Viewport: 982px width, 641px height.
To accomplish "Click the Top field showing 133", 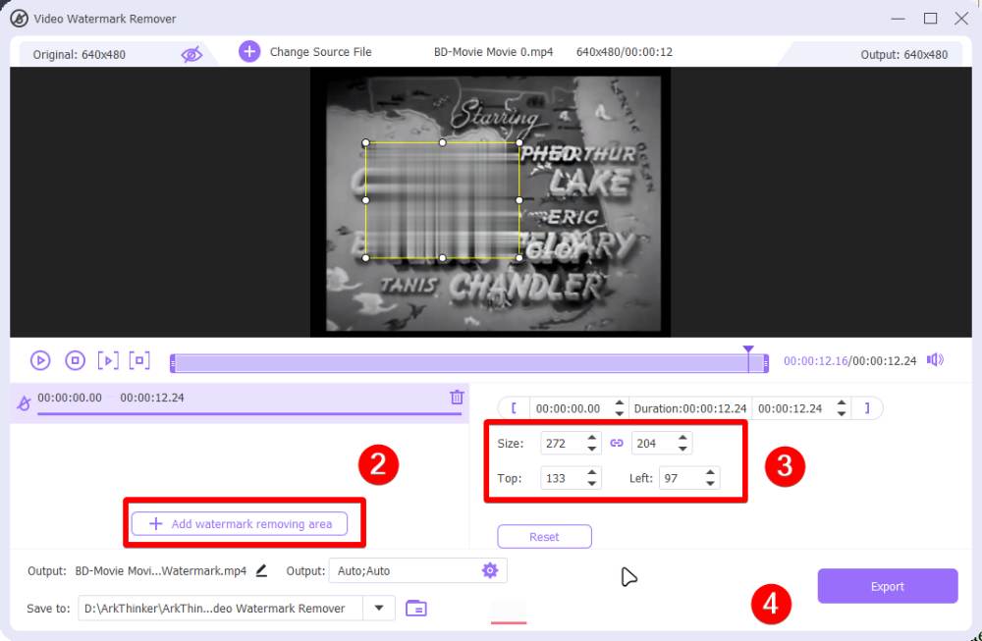I will (x=562, y=478).
